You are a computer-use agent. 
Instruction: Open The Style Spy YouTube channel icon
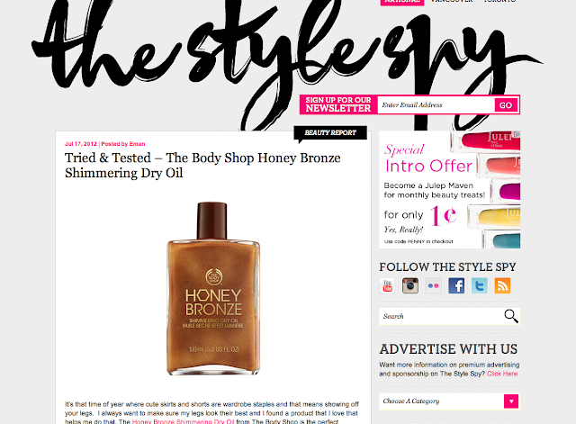(x=387, y=286)
